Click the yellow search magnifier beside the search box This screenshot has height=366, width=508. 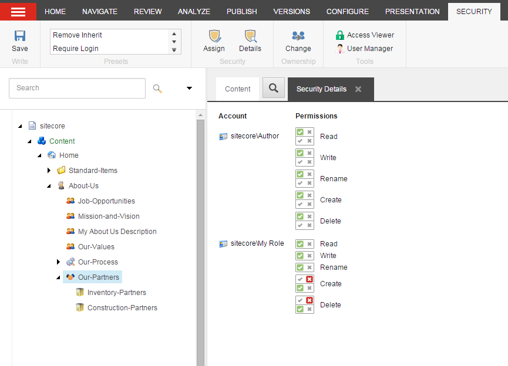157,89
